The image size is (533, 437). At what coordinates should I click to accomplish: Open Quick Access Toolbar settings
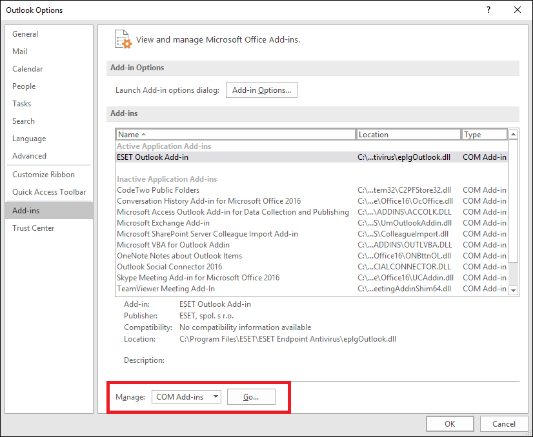49,192
